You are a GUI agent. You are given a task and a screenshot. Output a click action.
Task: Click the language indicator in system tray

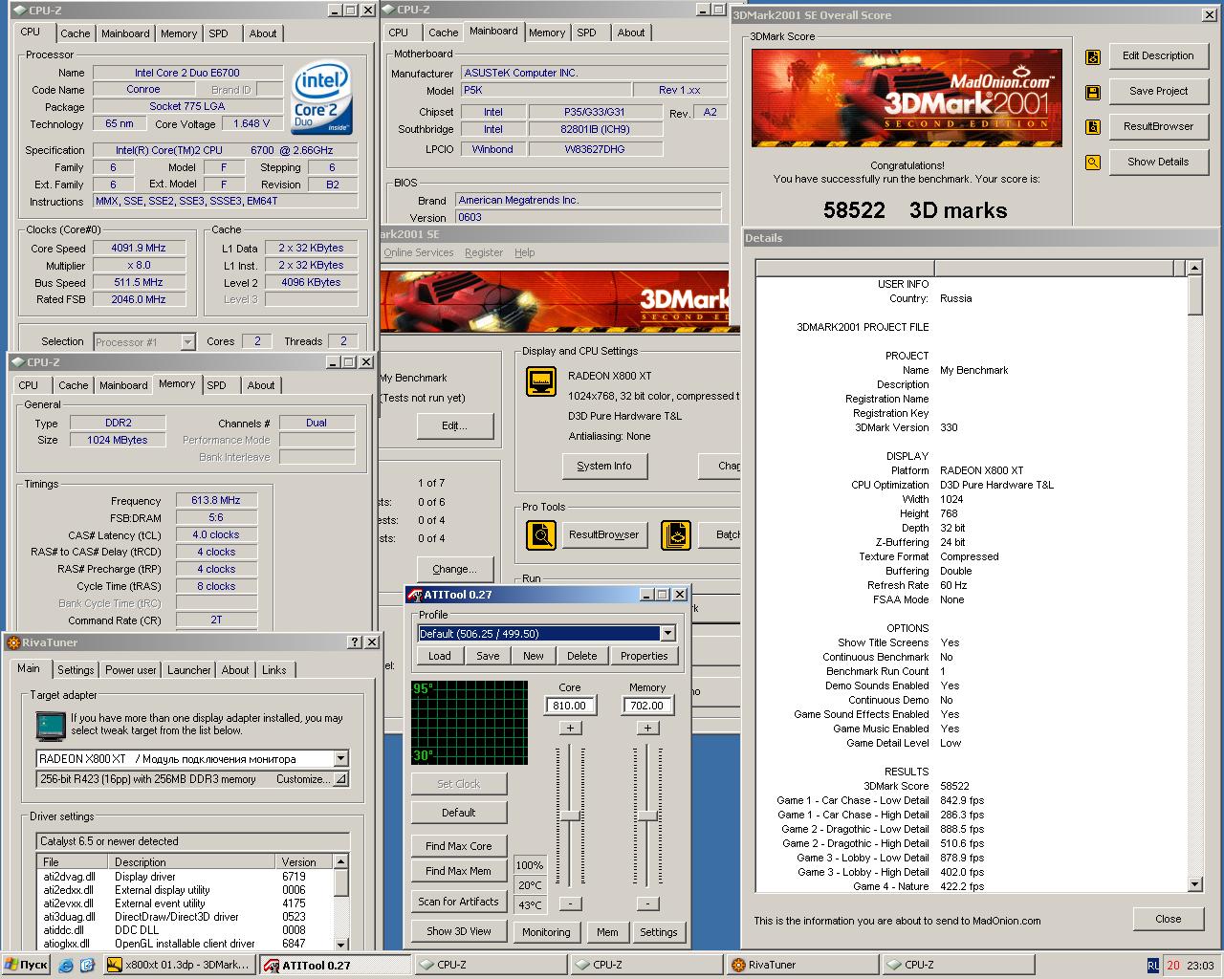coord(1152,966)
